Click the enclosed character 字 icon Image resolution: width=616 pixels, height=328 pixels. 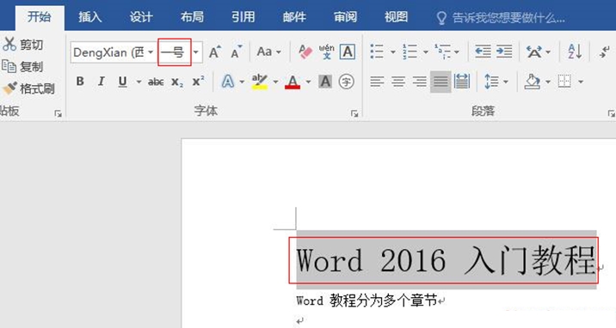tap(346, 82)
